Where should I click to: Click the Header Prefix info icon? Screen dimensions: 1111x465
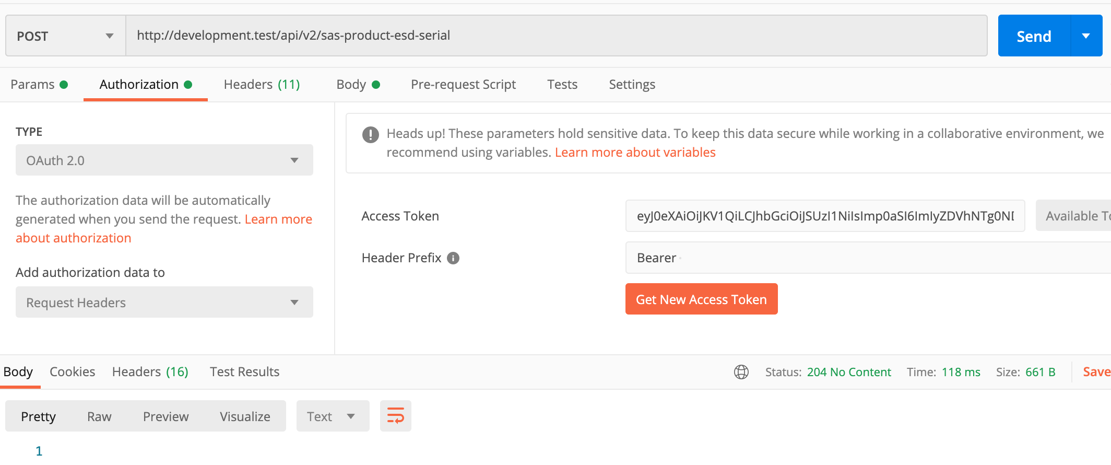(x=453, y=258)
